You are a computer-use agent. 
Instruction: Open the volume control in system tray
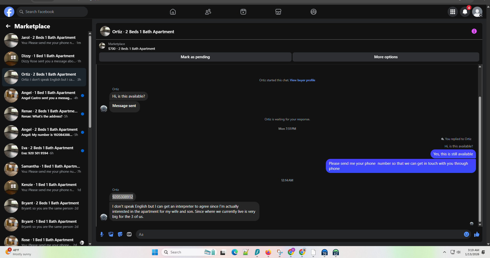click(459, 252)
